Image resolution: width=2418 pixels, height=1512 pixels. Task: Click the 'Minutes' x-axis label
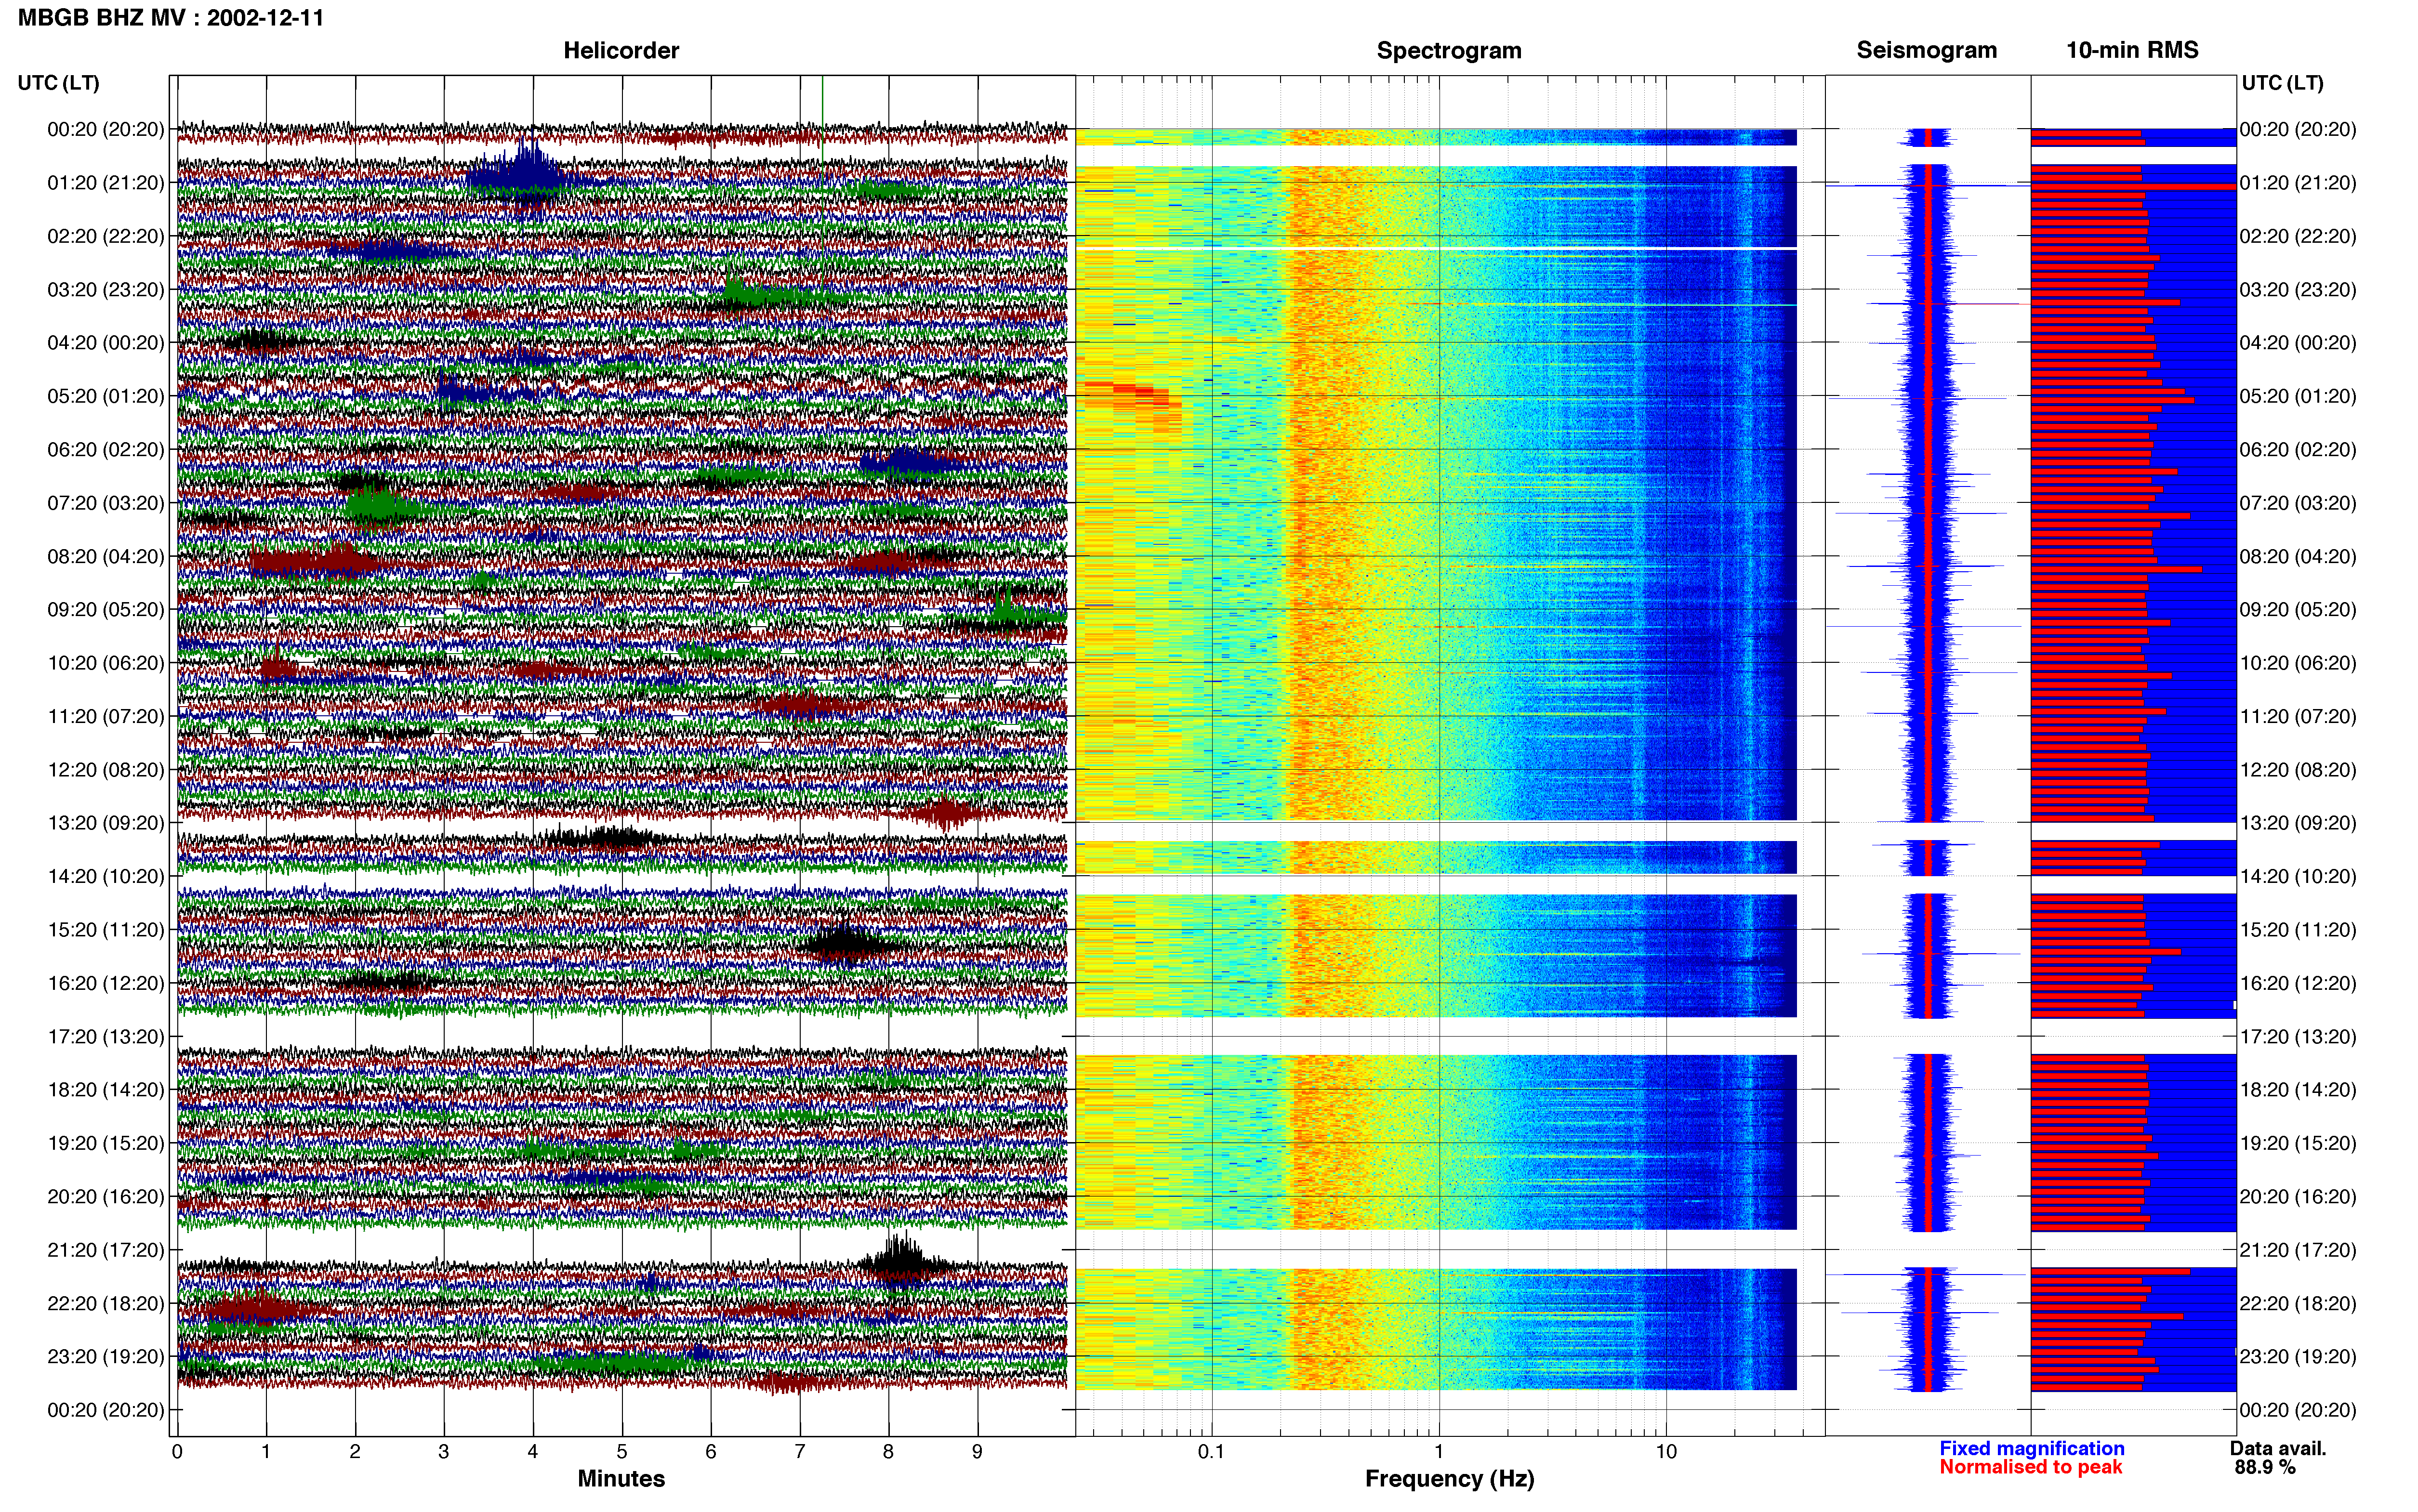click(x=621, y=1478)
